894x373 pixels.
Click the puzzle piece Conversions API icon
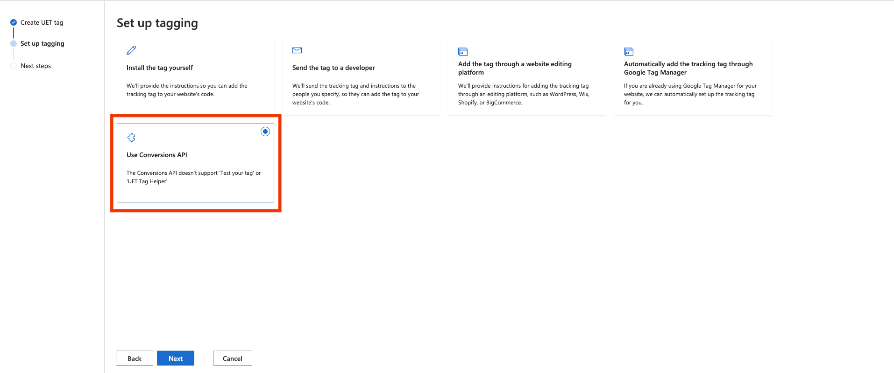pos(131,138)
